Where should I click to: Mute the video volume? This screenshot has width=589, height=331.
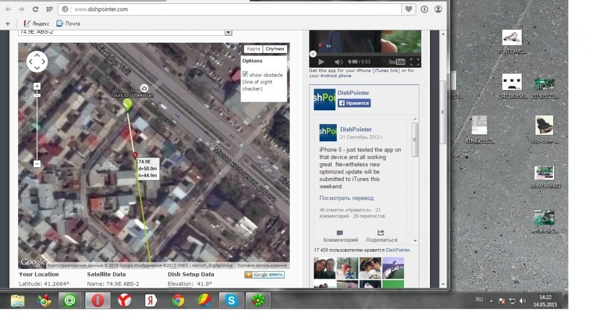(x=339, y=62)
